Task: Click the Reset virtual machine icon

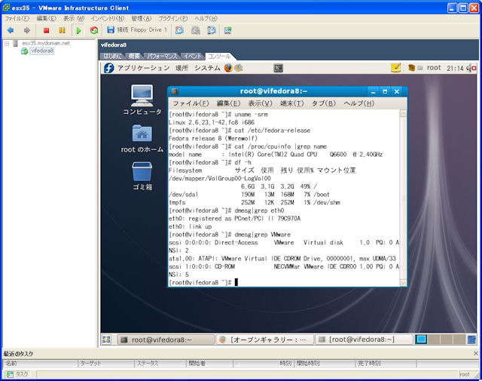Action: tap(94, 30)
